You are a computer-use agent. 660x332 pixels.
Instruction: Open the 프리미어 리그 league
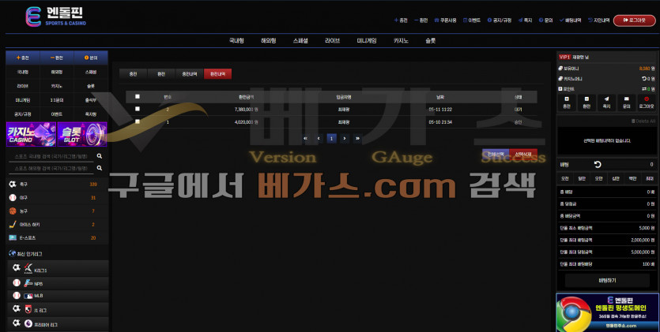pos(58,324)
